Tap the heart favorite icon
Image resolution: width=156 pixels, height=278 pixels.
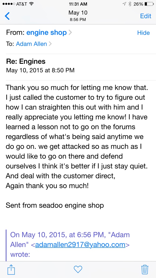tap(78, 270)
